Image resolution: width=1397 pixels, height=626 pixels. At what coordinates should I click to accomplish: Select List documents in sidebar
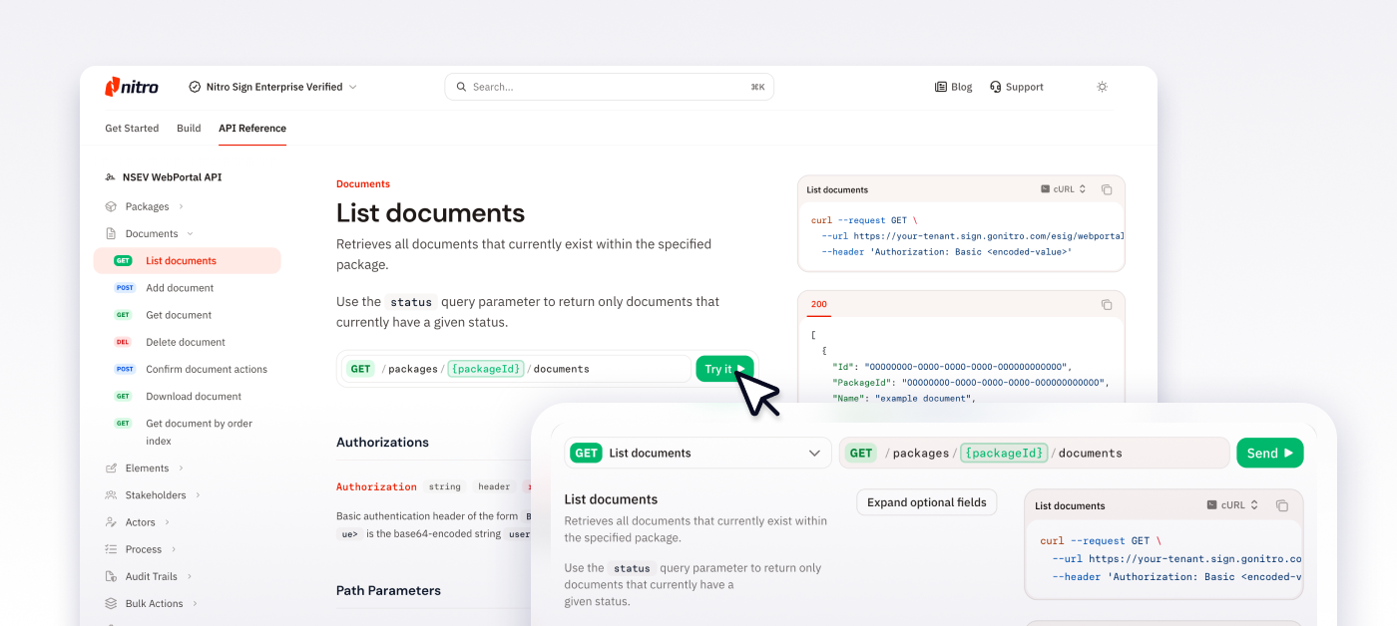tap(188, 260)
